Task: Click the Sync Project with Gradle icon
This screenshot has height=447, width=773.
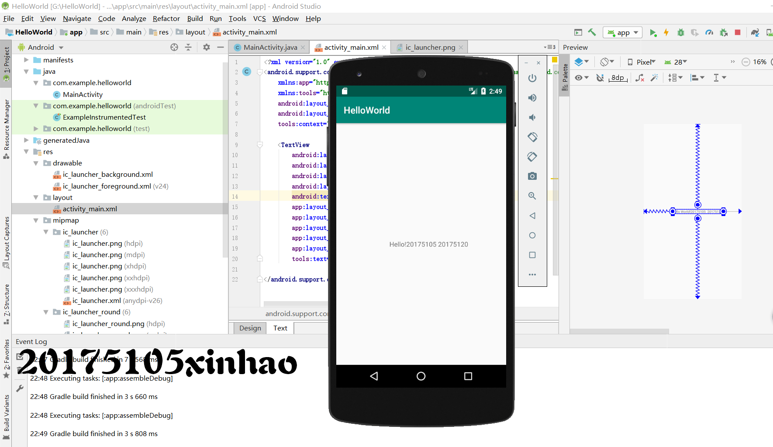Action: [x=755, y=33]
